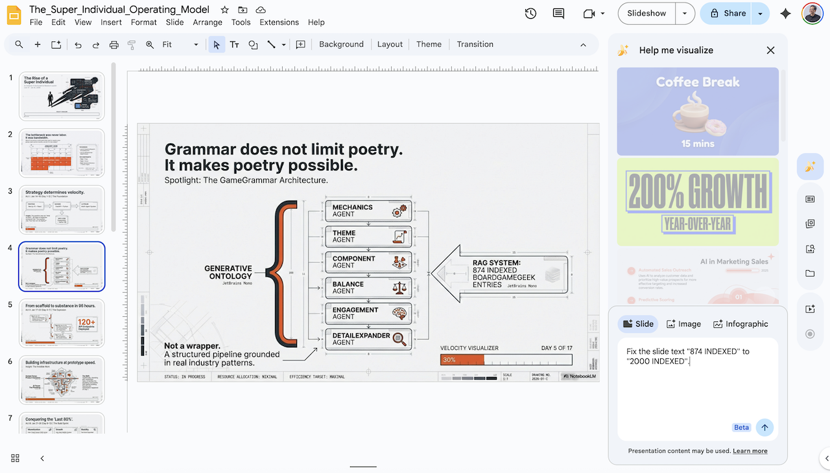Insert a comment using the toolbar icon
830x473 pixels.
tap(300, 44)
